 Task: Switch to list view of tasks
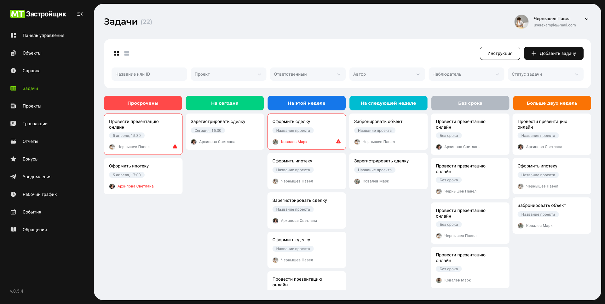(127, 53)
